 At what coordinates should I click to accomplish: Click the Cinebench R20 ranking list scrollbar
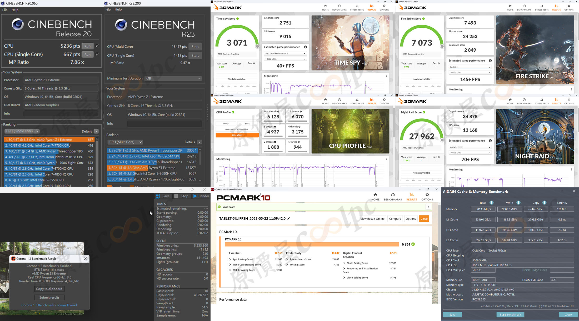[97, 162]
